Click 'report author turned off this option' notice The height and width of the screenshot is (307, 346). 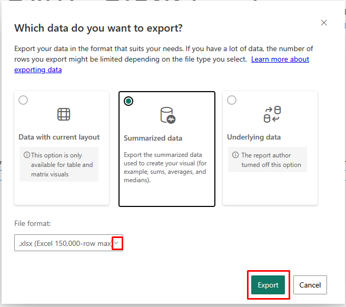pyautogui.click(x=268, y=160)
